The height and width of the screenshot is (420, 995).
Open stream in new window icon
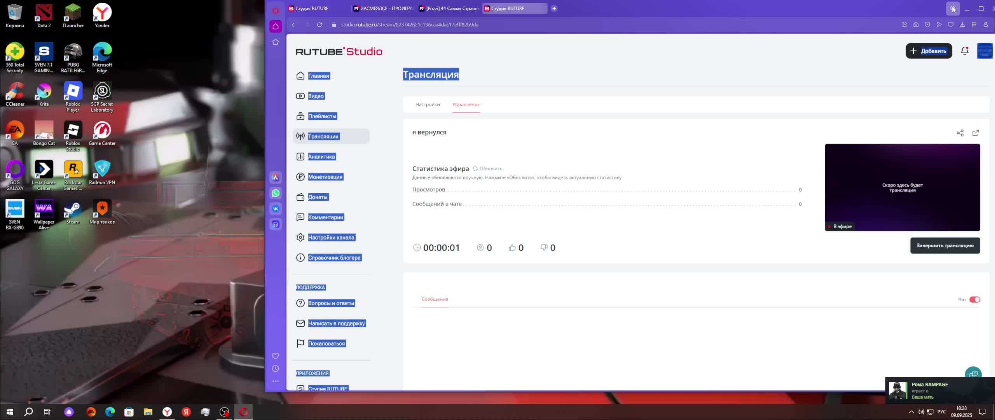(x=975, y=133)
